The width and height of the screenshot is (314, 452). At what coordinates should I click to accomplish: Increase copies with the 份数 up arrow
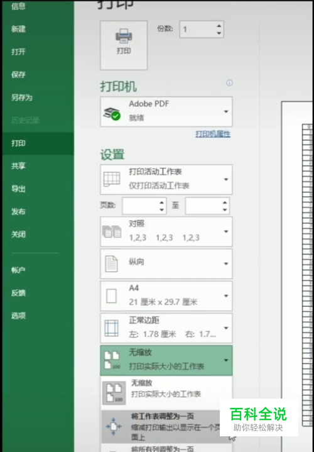[219, 26]
